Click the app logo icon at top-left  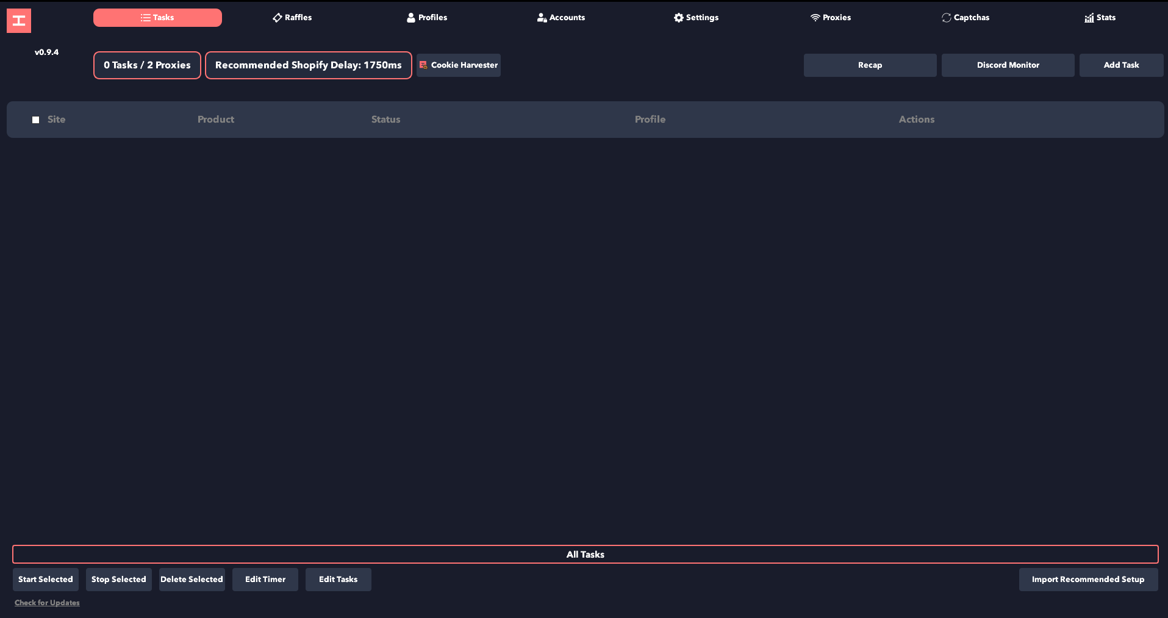[x=19, y=21]
